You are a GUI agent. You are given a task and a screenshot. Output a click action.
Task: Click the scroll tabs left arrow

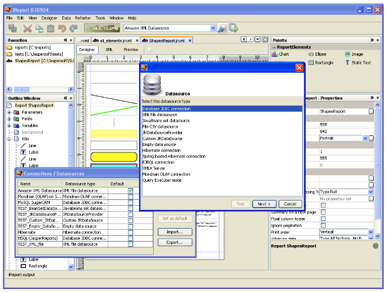243,39
